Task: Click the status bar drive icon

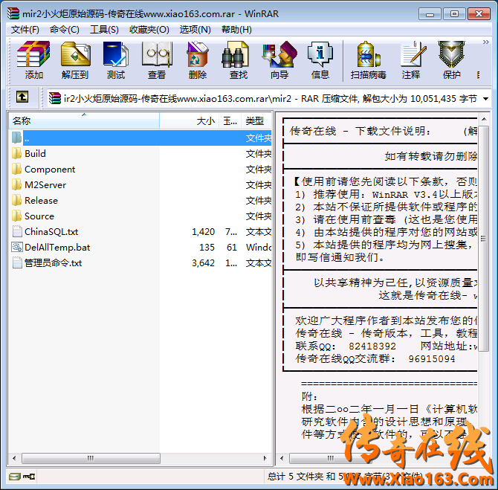Action: tap(15, 476)
